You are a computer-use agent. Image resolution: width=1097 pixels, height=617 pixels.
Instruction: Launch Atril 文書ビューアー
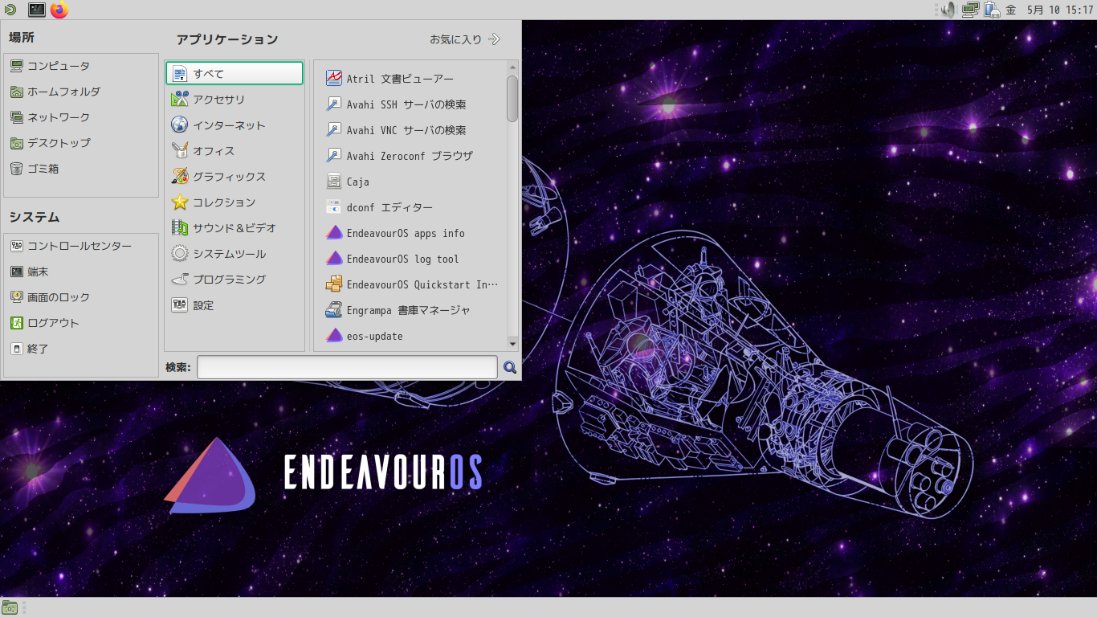(x=411, y=79)
